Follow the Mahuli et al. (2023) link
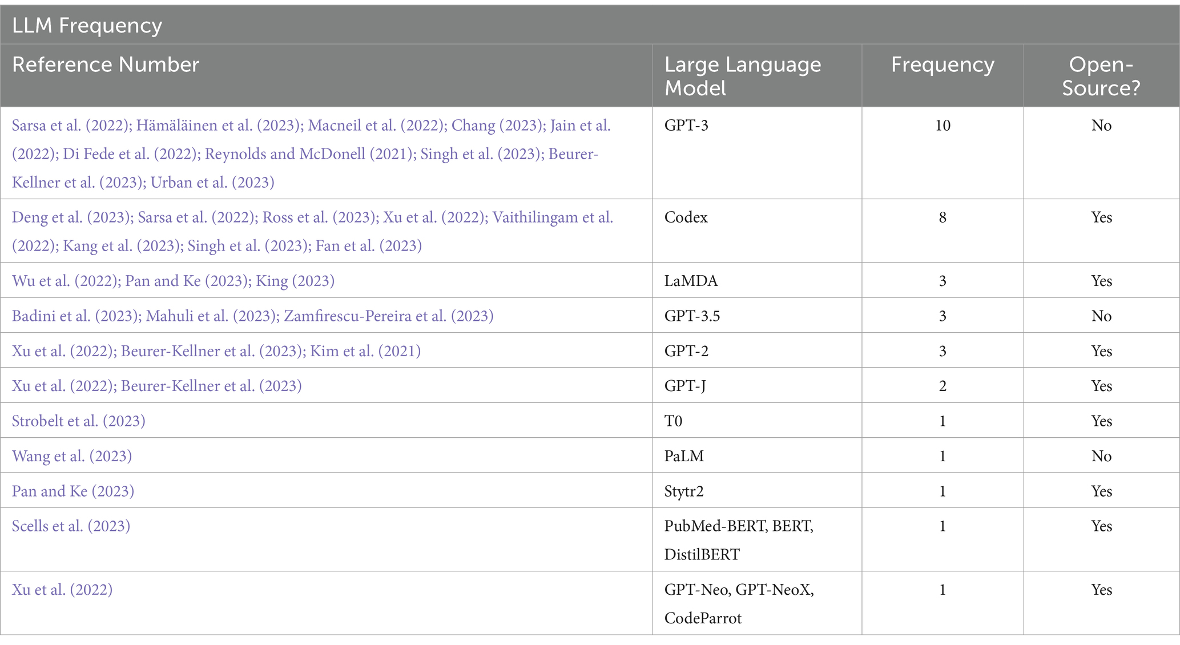This screenshot has height=645, width=1180. tap(212, 316)
